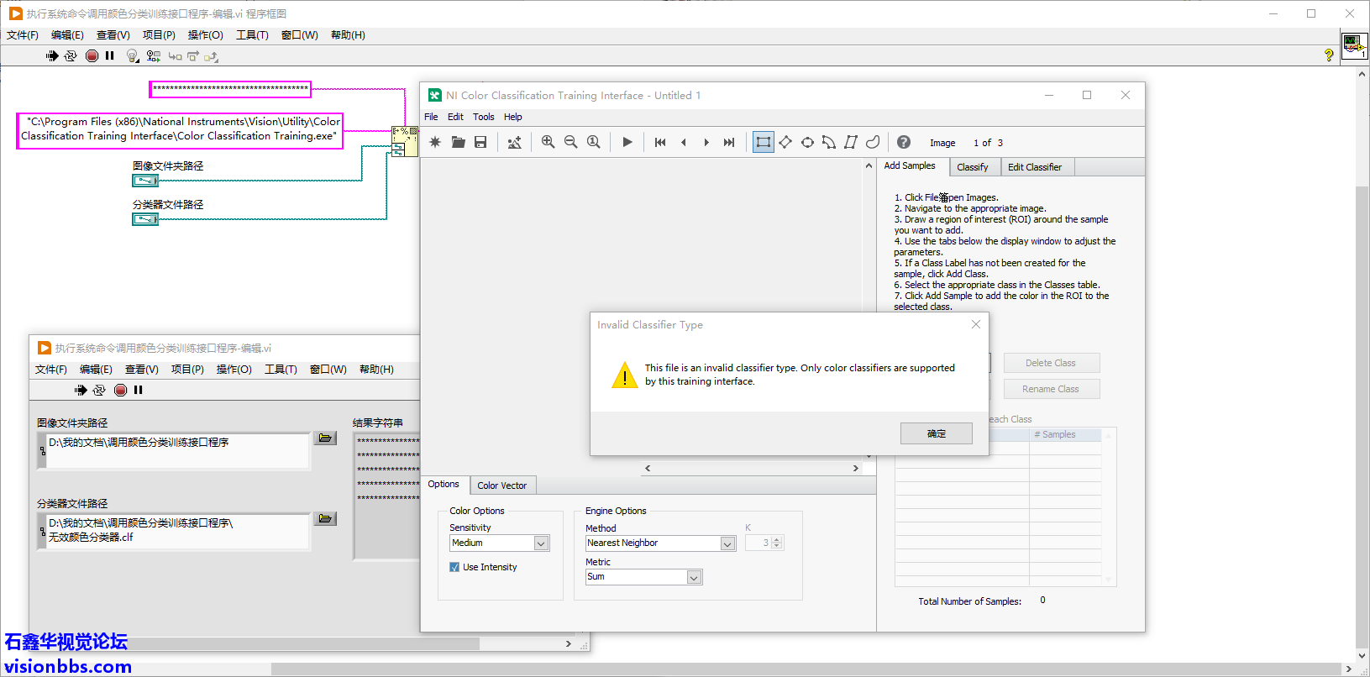Go to last image in NI toolbar
Viewport: 1370px width, 677px height.
(728, 142)
